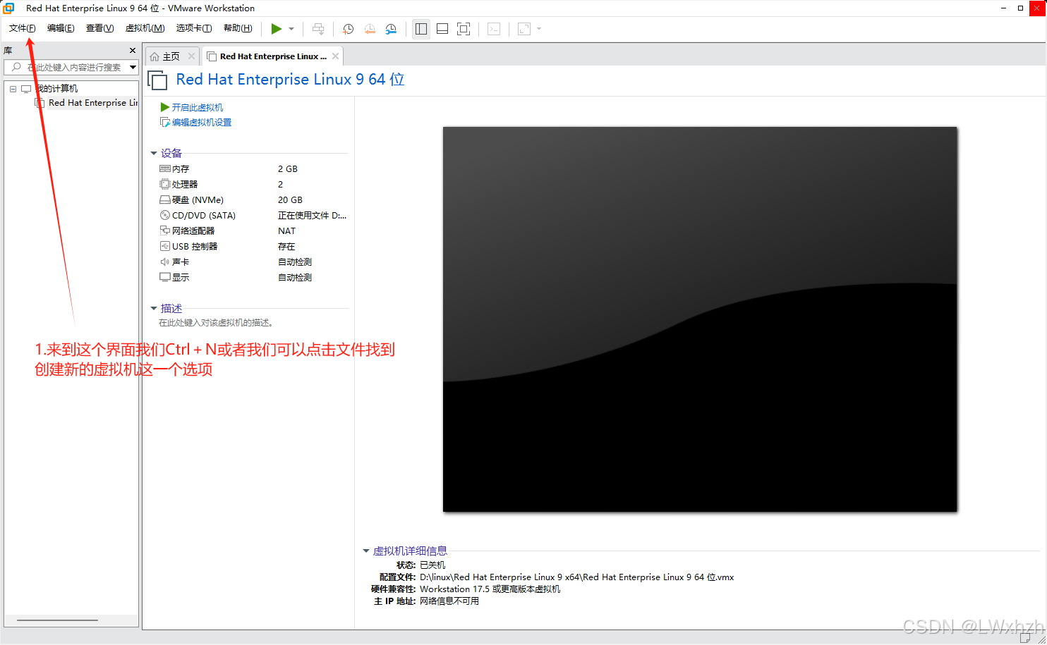Open the power options dropdown arrow
The width and height of the screenshot is (1047, 645).
pyautogui.click(x=291, y=29)
